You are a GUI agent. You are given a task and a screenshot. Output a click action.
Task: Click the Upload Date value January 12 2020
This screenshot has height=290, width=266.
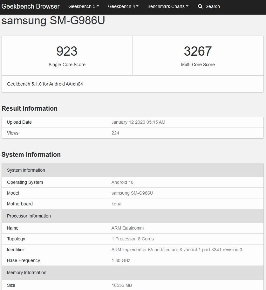coord(138,122)
